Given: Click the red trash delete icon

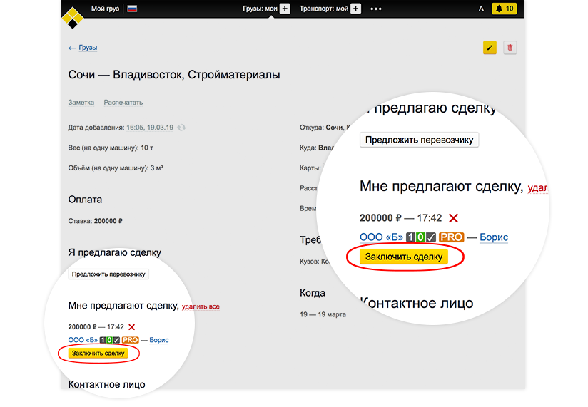Looking at the screenshot, I should pyautogui.click(x=510, y=48).
